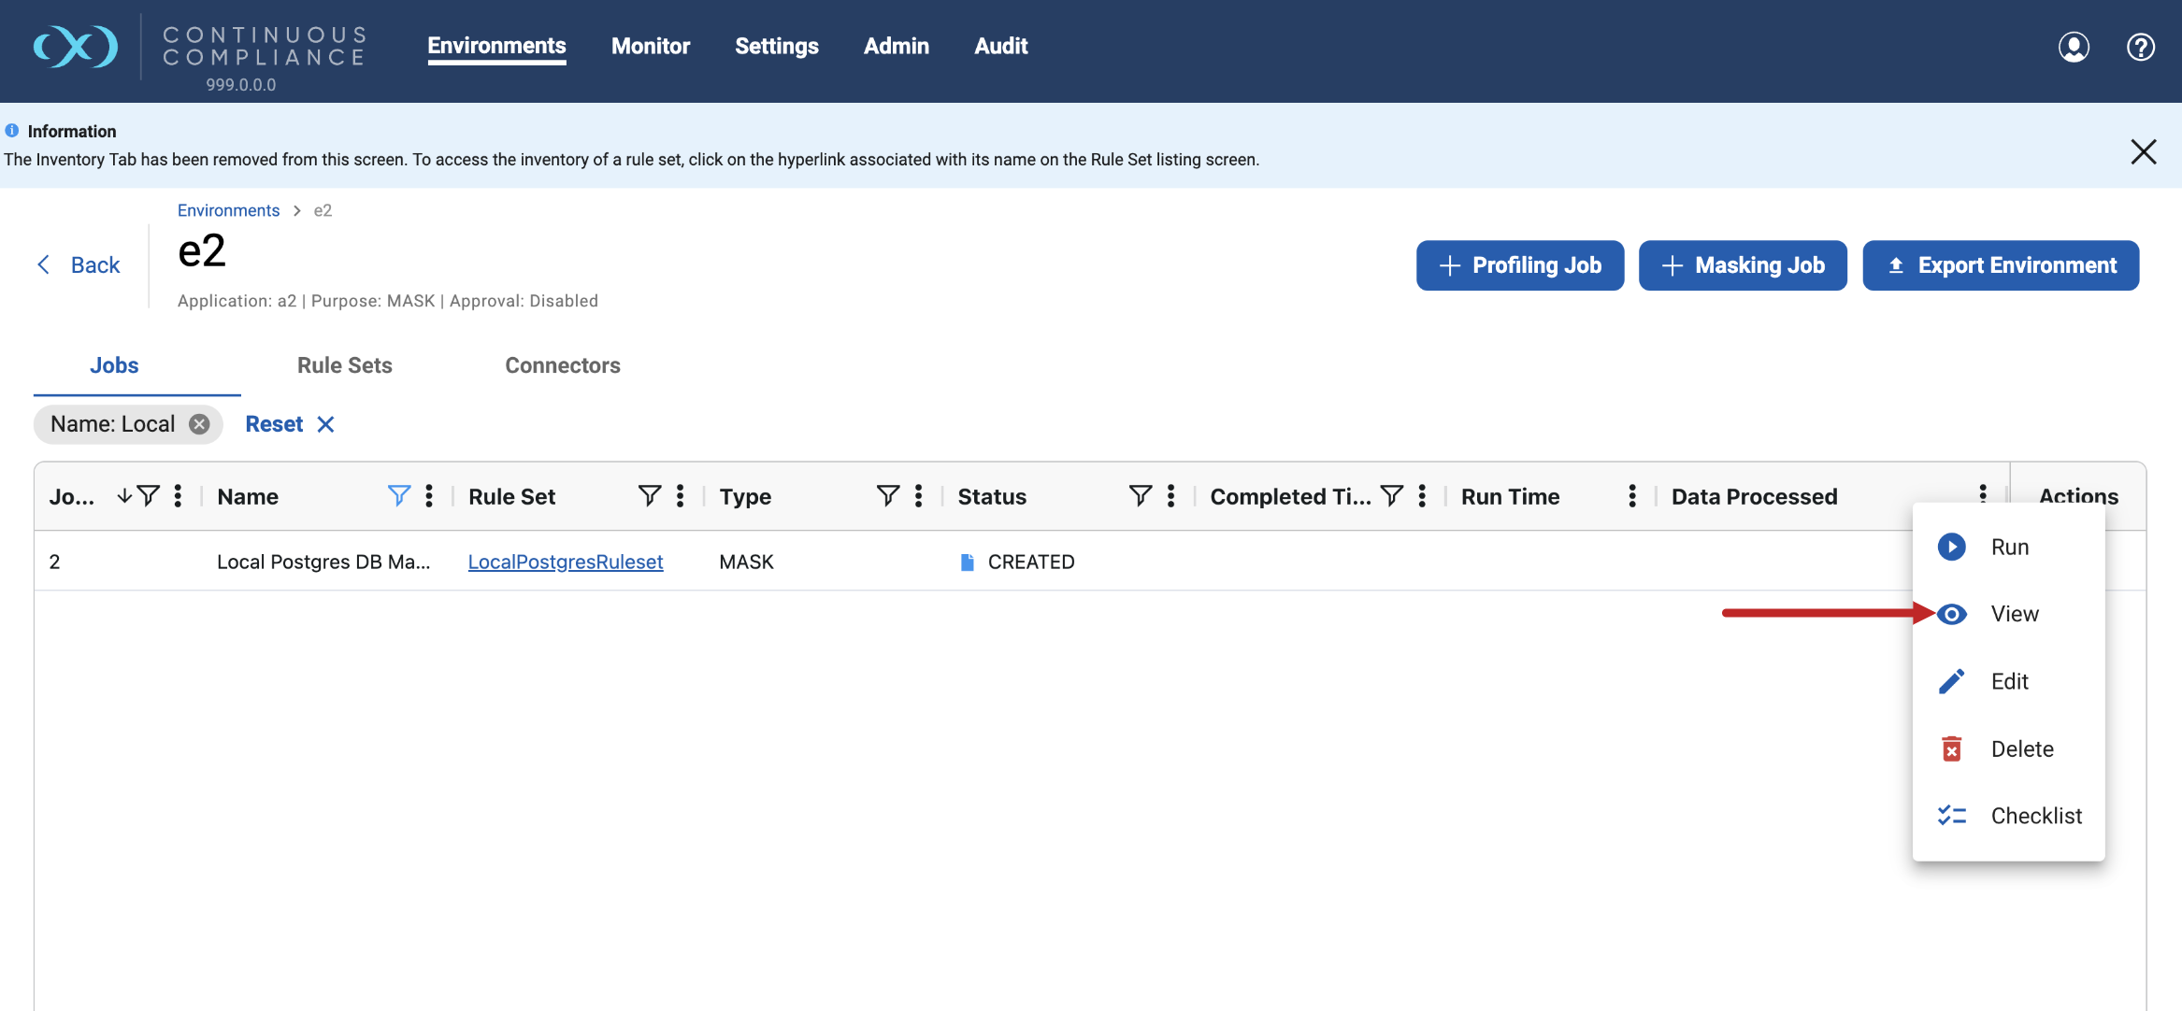Screen dimensions: 2182x1011
Task: Click the View eye icon
Action: 1951,614
